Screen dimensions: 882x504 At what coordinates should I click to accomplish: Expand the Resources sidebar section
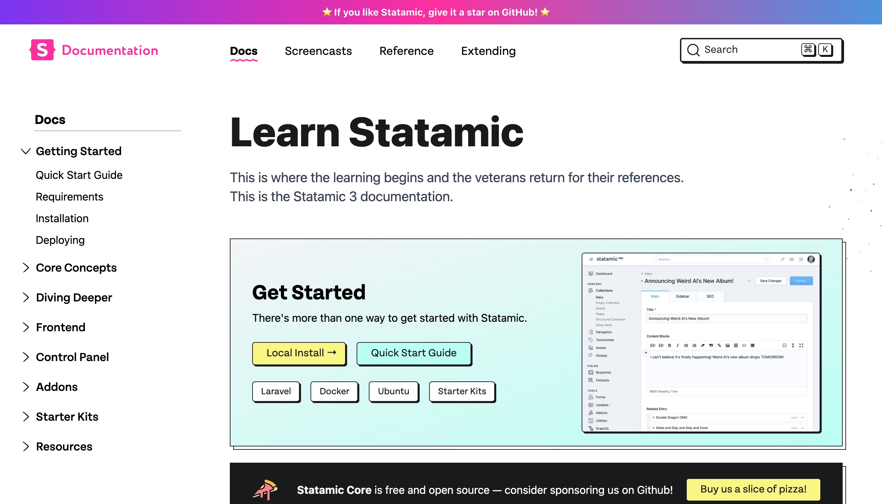pyautogui.click(x=26, y=446)
